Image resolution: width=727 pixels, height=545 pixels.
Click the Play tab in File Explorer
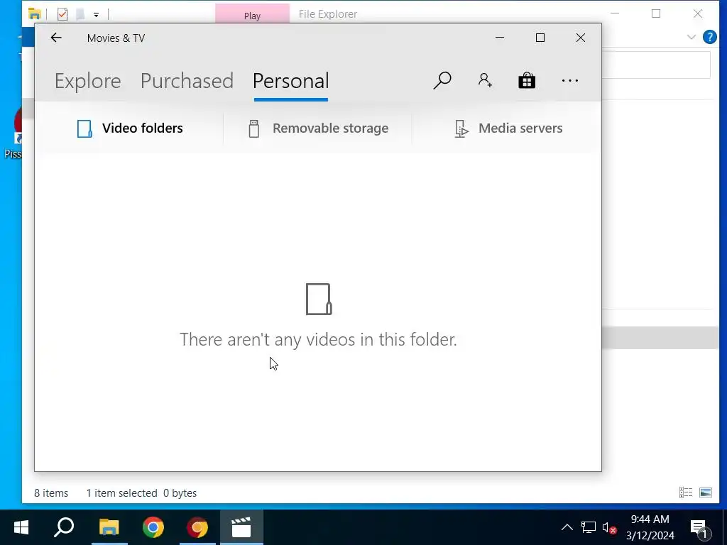[252, 16]
